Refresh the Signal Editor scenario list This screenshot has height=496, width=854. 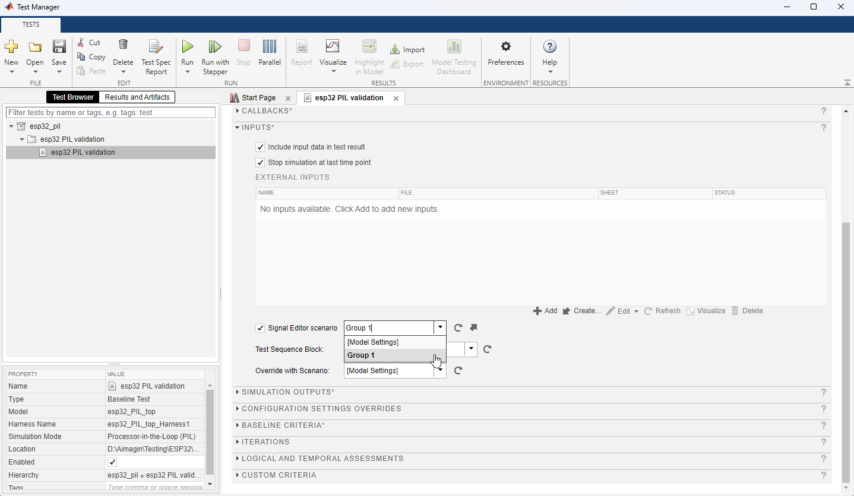458,328
